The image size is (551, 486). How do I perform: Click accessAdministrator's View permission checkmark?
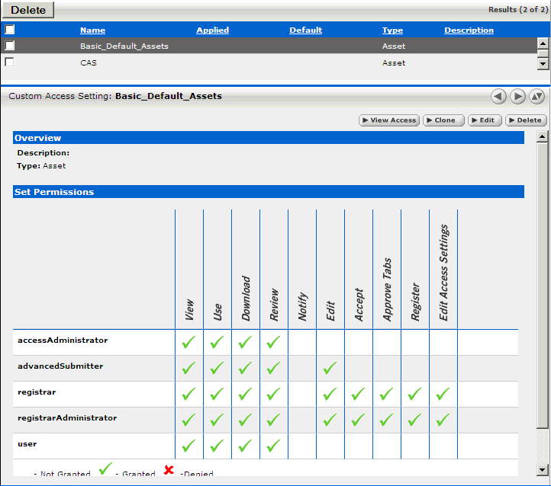coord(188,342)
